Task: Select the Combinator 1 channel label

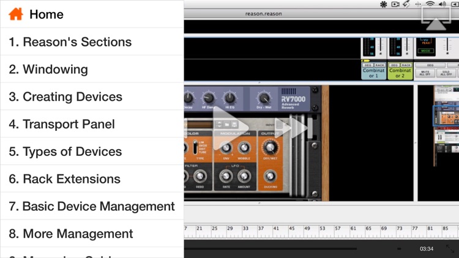Action: [373, 73]
